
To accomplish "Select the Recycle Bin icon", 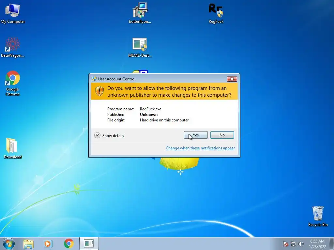I will (x=318, y=216).
